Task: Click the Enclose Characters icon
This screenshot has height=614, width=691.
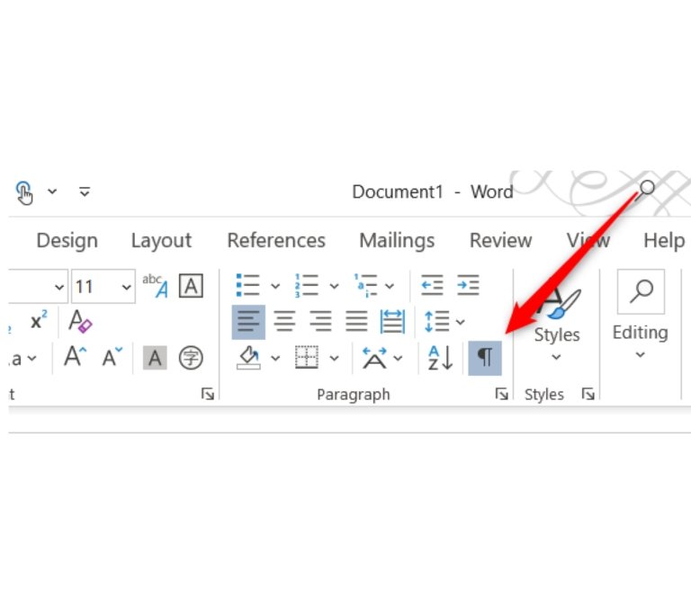Action: pos(191,357)
